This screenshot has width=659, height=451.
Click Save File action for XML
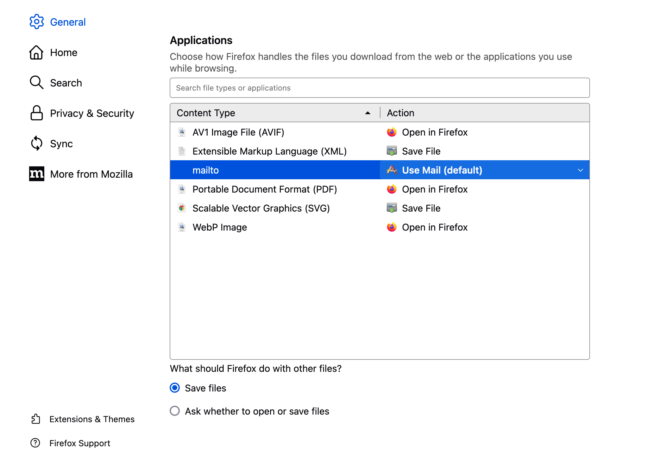(x=421, y=151)
